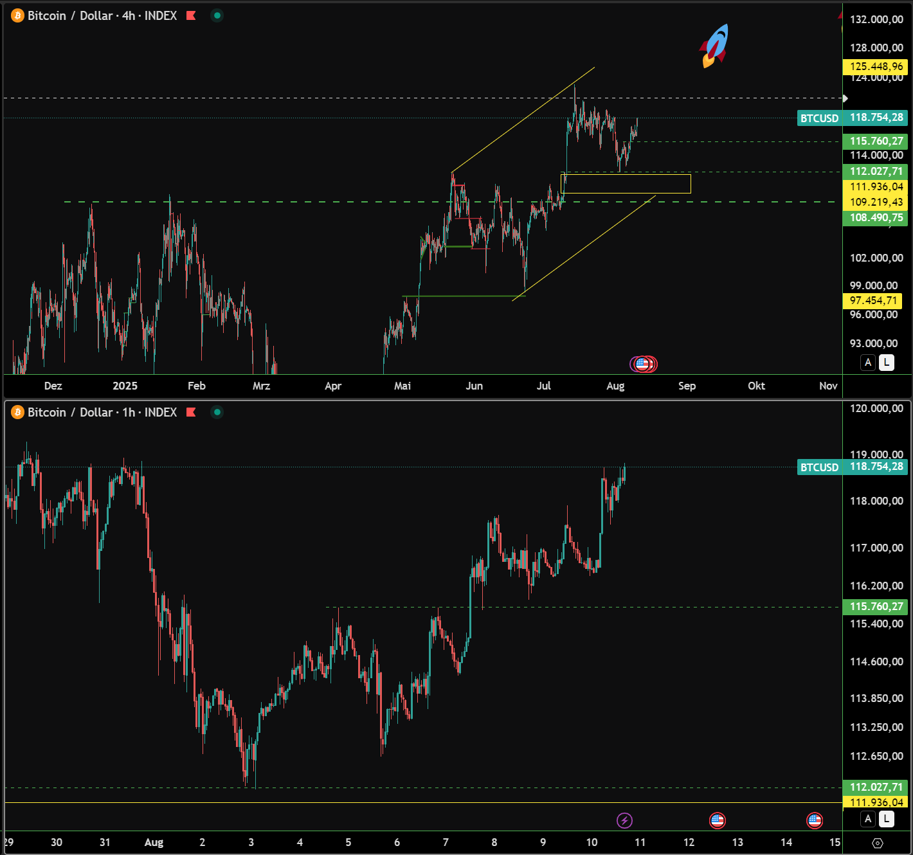Click the BTCUSD 118.754,28 price label in the 1h chart
This screenshot has width=913, height=855.
point(852,467)
